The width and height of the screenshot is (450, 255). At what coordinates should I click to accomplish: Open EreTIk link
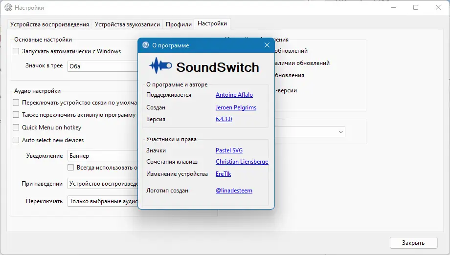point(223,173)
